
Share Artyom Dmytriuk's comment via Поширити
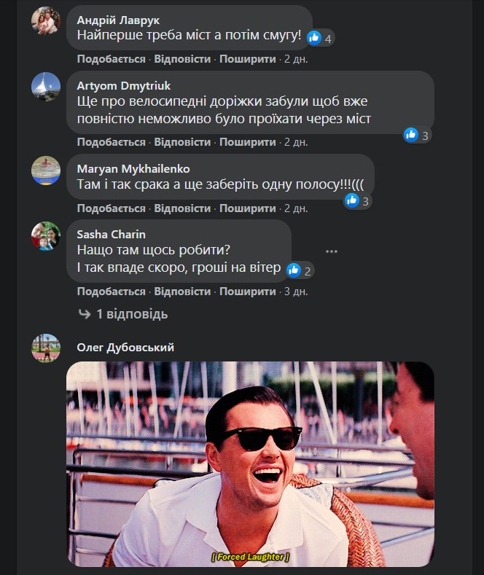coord(248,142)
